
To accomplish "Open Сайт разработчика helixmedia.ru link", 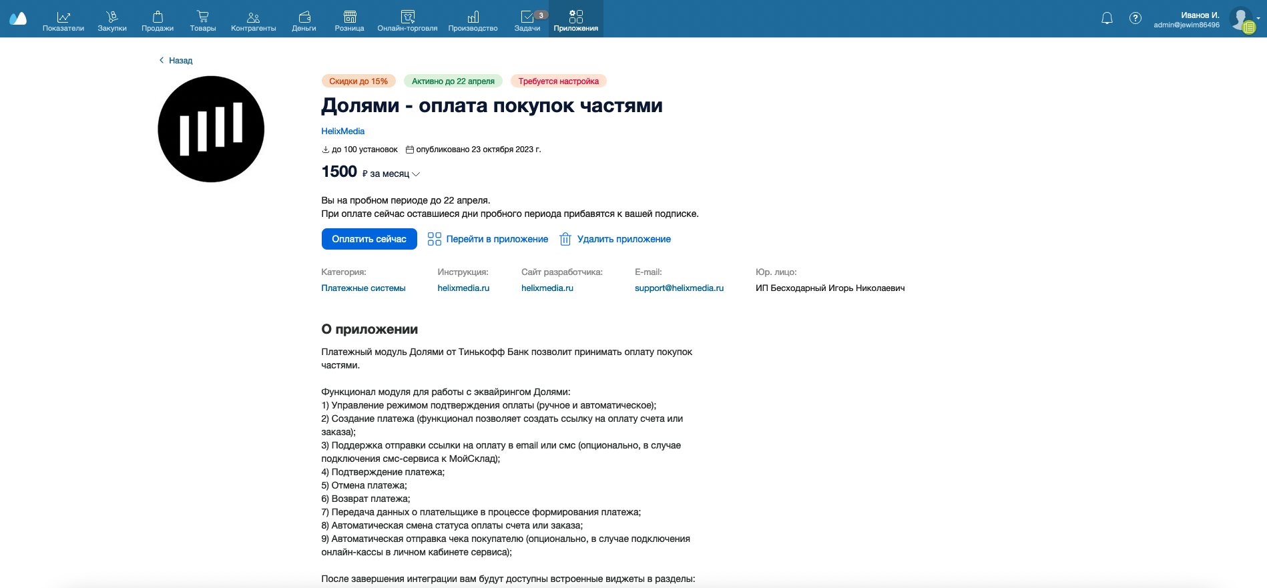I will click(547, 288).
